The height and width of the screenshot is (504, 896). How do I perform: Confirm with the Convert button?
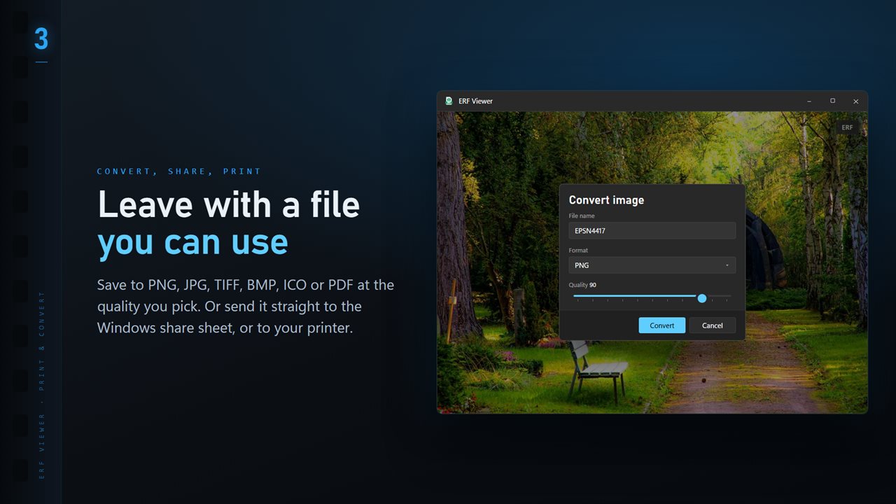(x=661, y=325)
